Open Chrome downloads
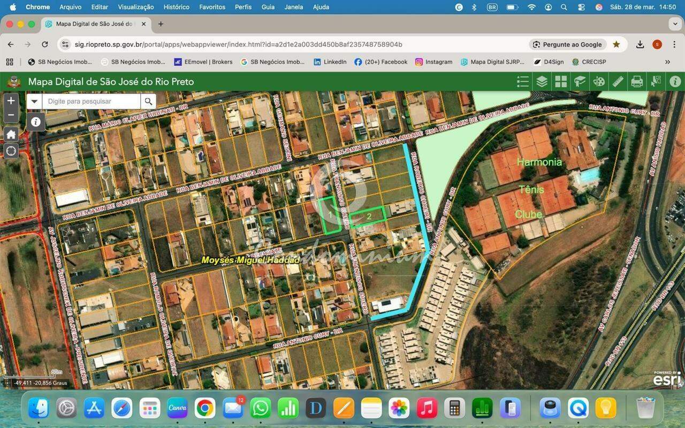685x428 pixels. tap(640, 44)
